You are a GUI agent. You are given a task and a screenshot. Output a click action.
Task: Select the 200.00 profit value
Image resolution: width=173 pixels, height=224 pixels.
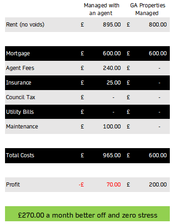(158, 185)
